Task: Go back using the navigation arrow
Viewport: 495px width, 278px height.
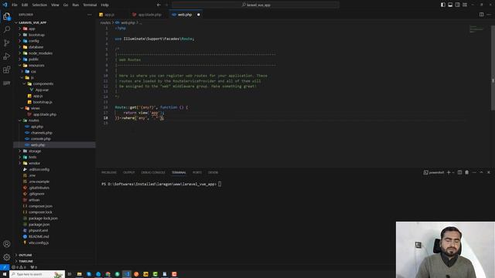Action: pyautogui.click(x=159, y=5)
